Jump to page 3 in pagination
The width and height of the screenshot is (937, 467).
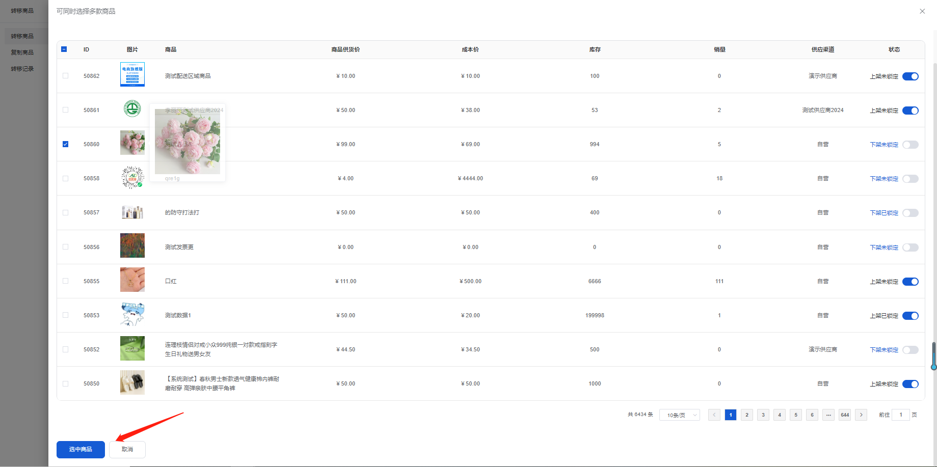point(763,415)
